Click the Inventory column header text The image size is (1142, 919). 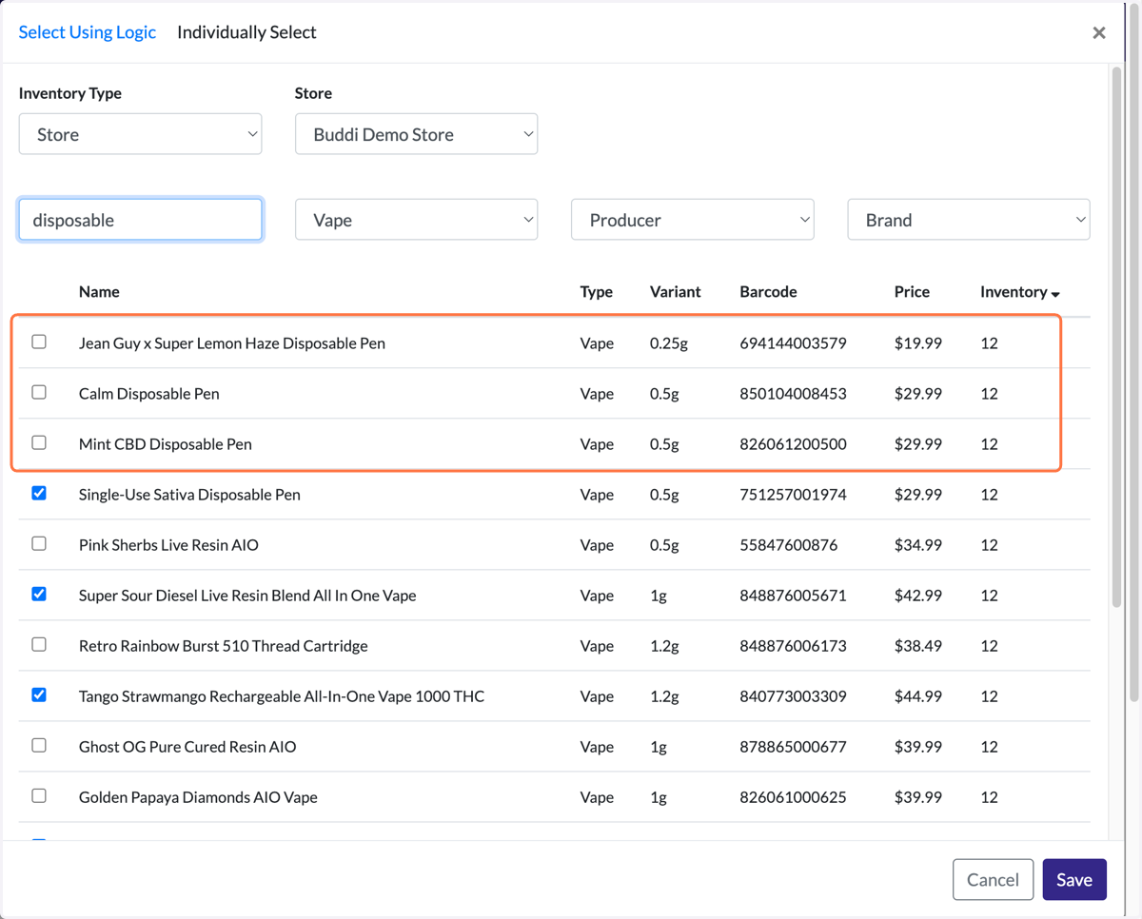pyautogui.click(x=1014, y=292)
